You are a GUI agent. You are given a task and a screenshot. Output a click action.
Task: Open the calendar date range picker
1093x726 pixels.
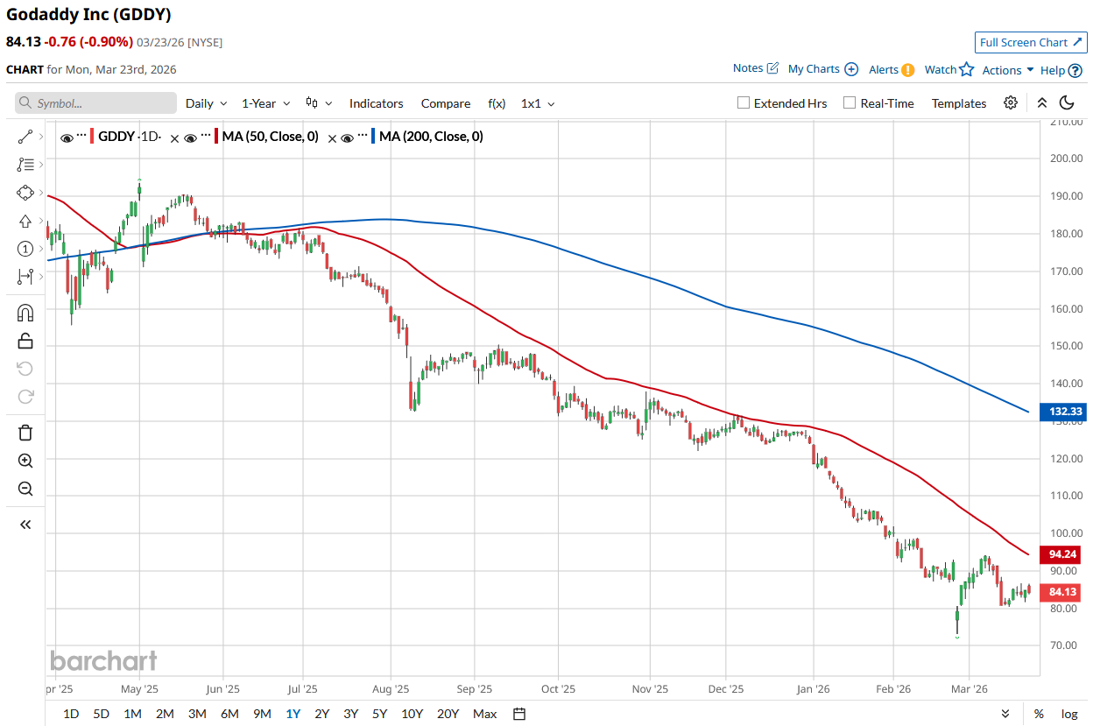coord(519,714)
